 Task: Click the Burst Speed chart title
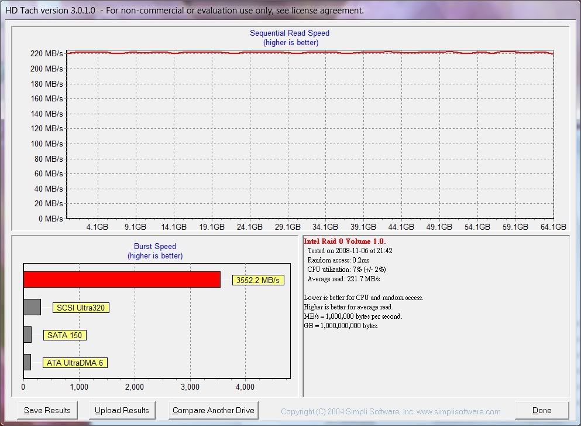coord(155,246)
